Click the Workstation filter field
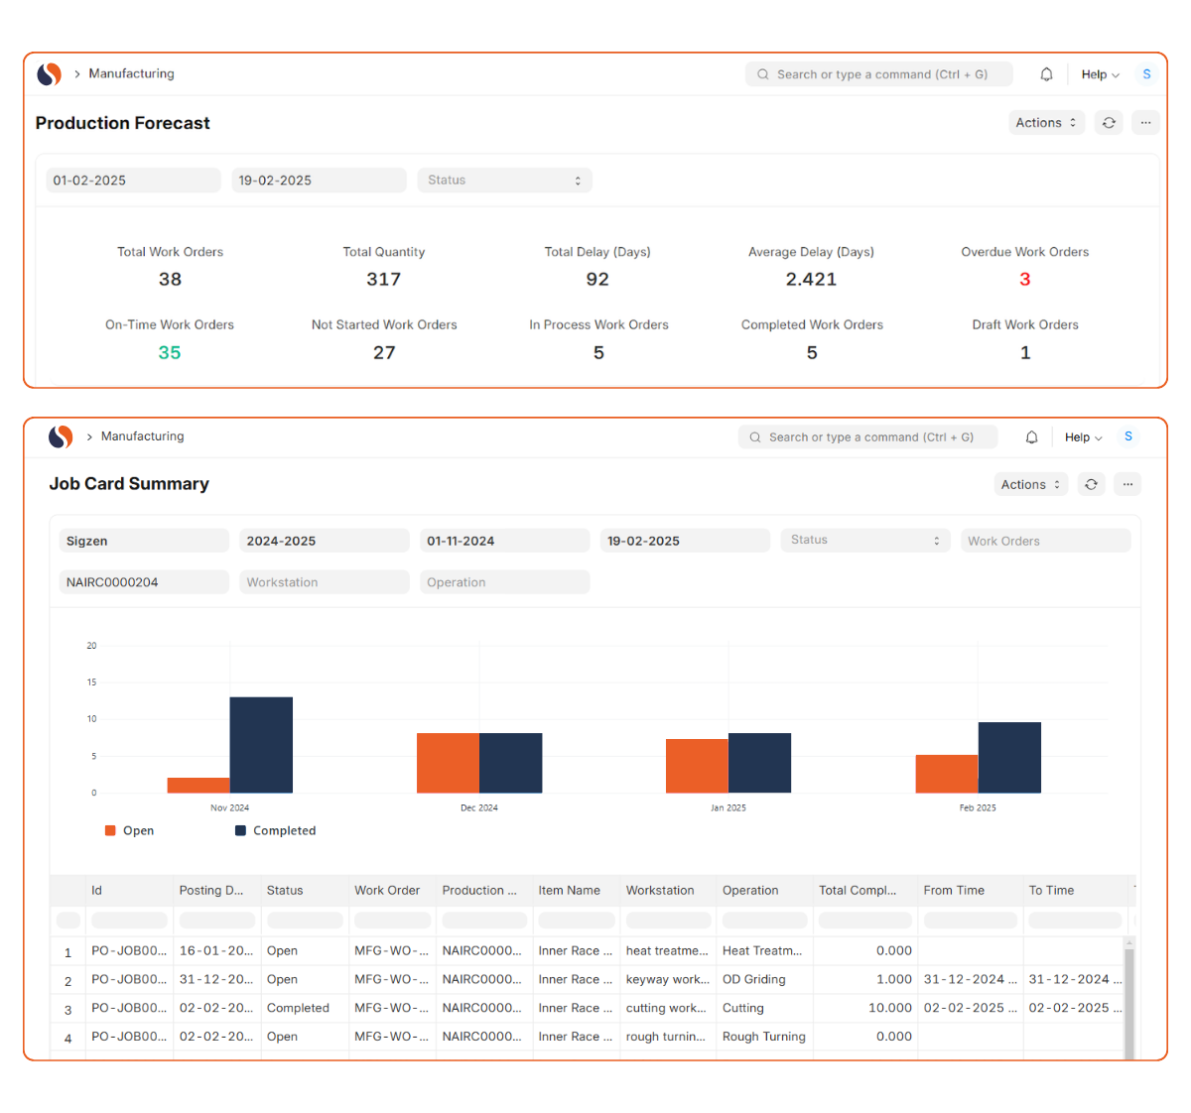 tap(324, 582)
